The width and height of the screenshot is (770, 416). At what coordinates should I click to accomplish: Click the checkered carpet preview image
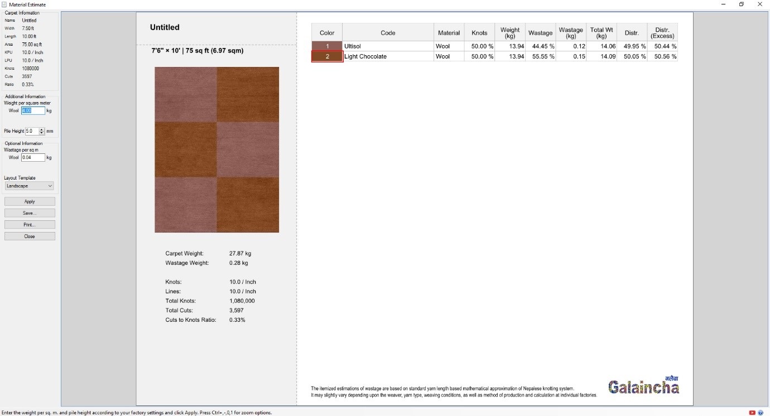pyautogui.click(x=216, y=149)
